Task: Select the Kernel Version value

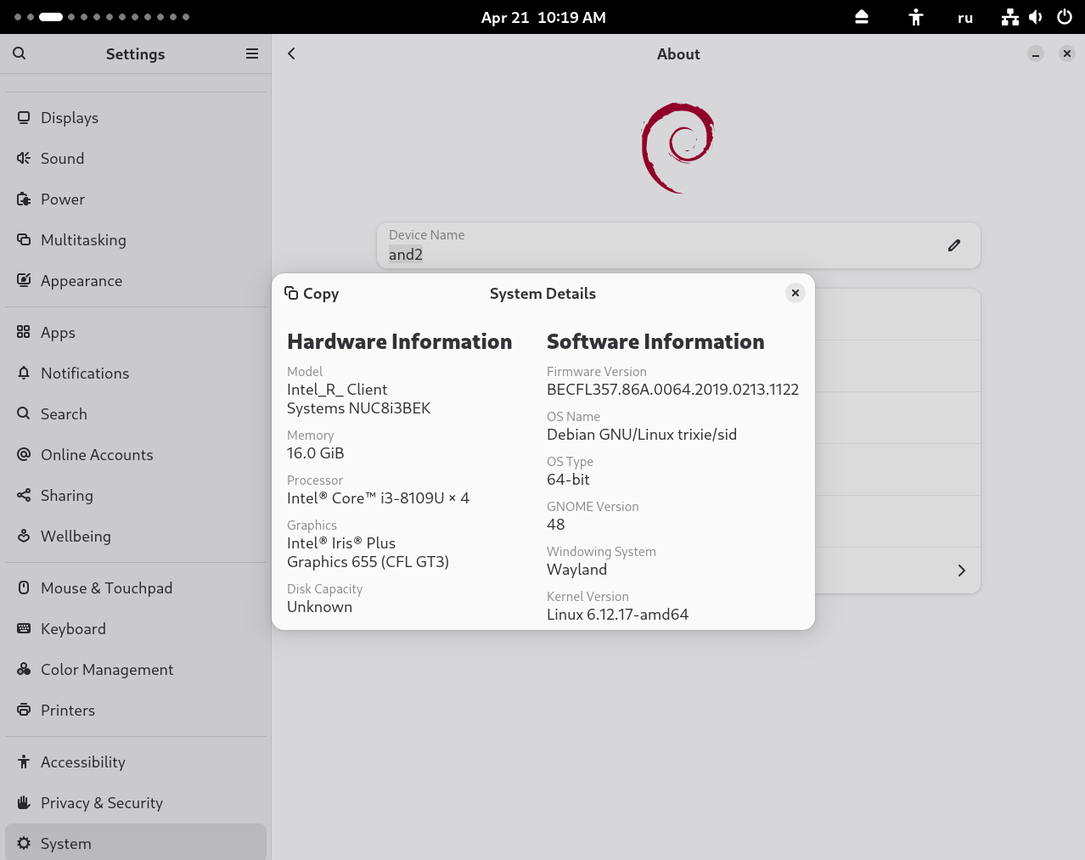Action: [617, 615]
